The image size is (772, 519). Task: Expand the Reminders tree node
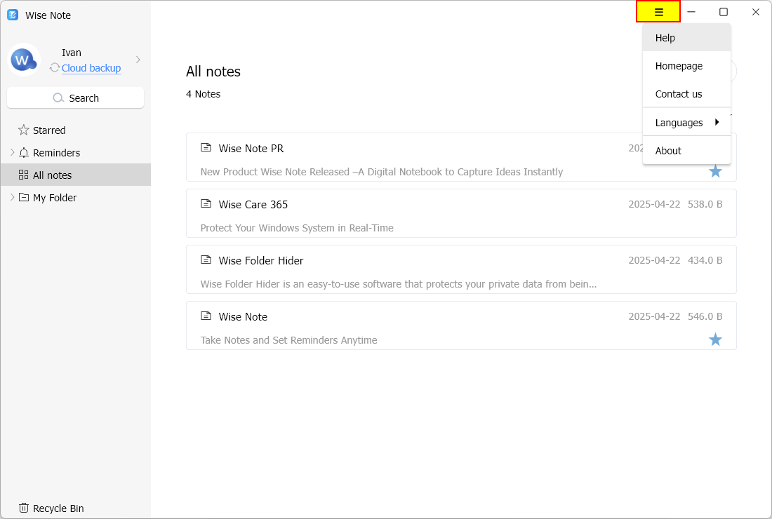click(13, 152)
